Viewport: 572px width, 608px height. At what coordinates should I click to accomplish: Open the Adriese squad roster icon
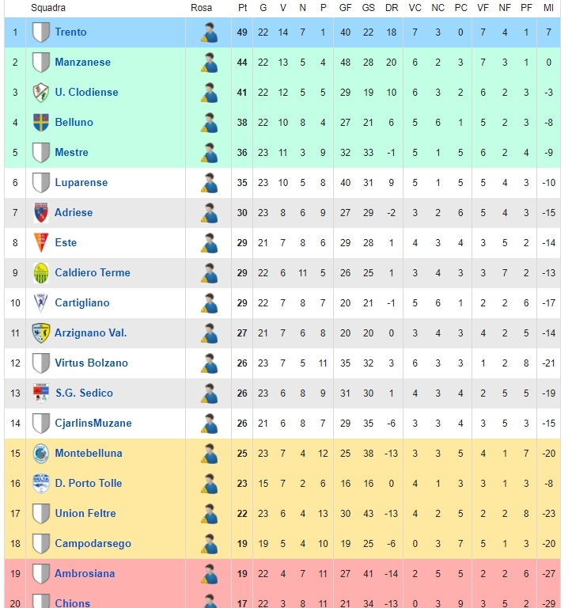[210, 213]
